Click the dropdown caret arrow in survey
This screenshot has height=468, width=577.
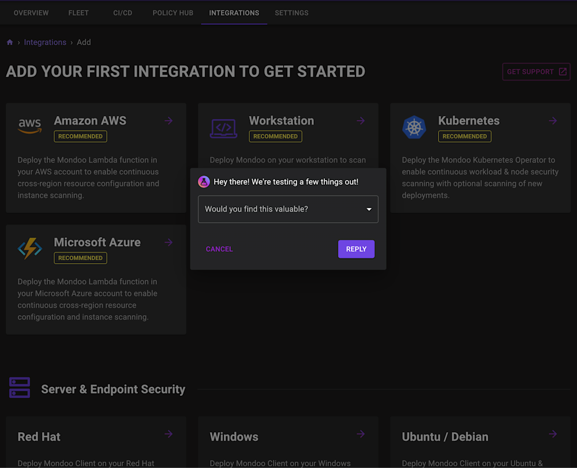(369, 209)
